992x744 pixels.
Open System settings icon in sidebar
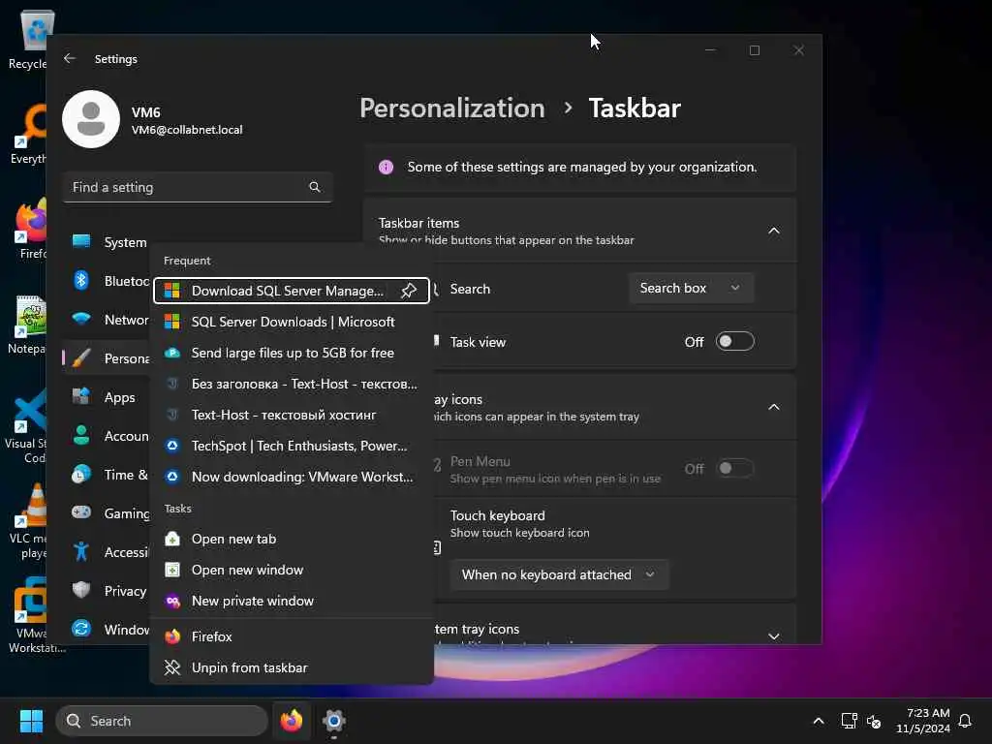[x=81, y=241]
